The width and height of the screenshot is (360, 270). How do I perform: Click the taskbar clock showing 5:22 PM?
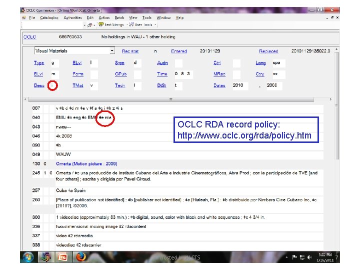[324, 257]
